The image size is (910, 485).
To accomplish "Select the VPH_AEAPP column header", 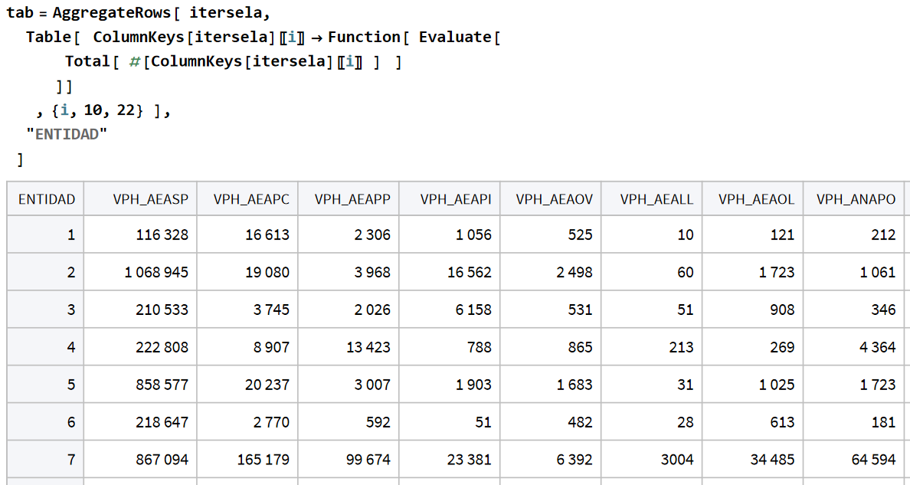I will click(352, 199).
